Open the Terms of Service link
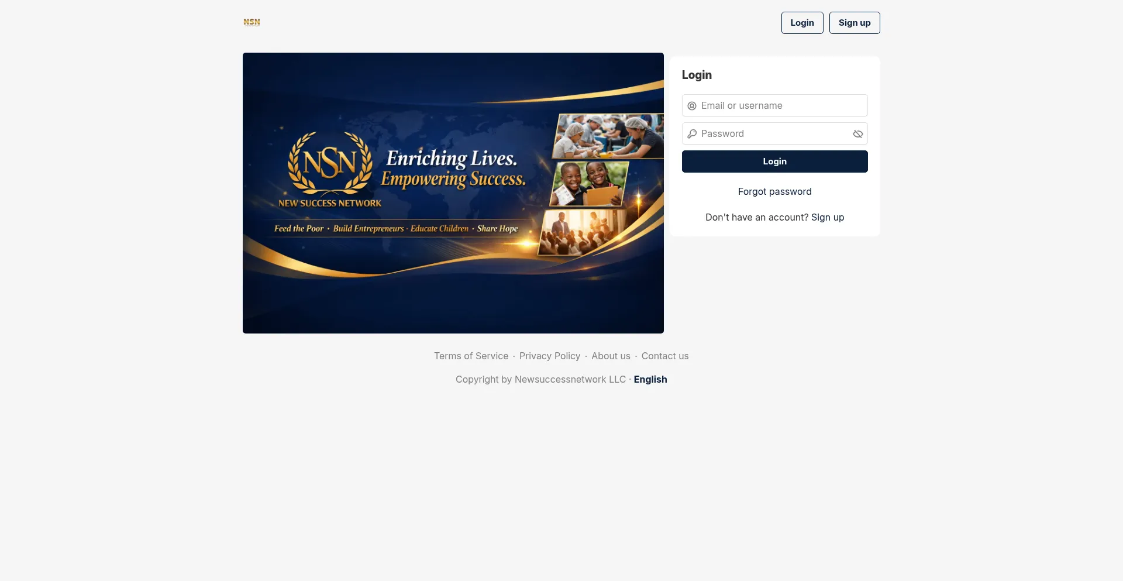Screen dimensions: 1123x581 [x=471, y=356]
